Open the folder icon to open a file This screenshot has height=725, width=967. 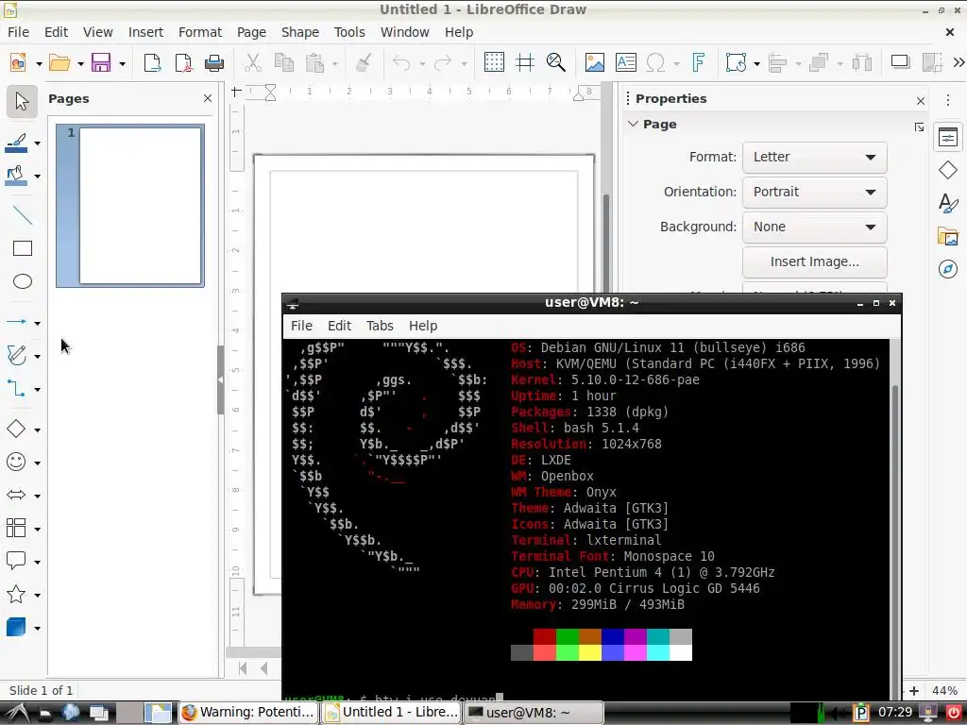pyautogui.click(x=59, y=62)
